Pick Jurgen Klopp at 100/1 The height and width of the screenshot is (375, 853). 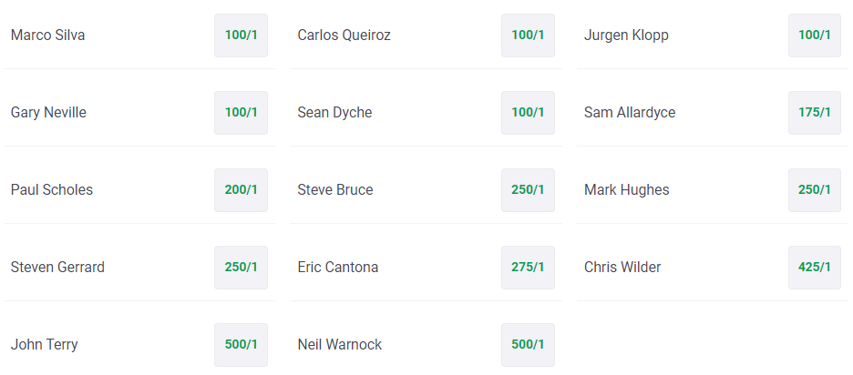(x=815, y=35)
